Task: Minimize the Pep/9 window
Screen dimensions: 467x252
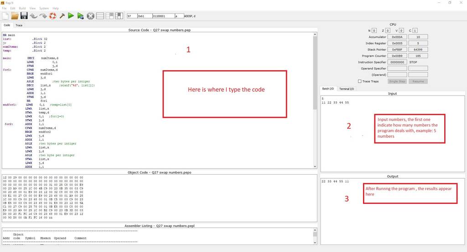Action: 439,2
